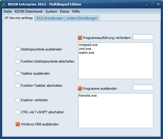
Task: Tick CTRL+ALT+SHIFT abschalten checkbox
Action: pos(18,112)
